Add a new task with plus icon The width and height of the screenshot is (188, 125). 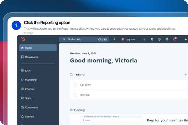185,75
